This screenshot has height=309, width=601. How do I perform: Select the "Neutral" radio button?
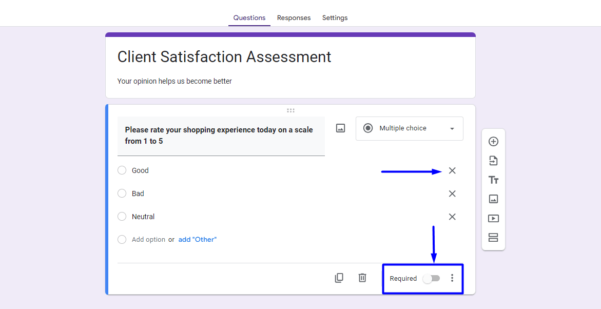coord(122,216)
